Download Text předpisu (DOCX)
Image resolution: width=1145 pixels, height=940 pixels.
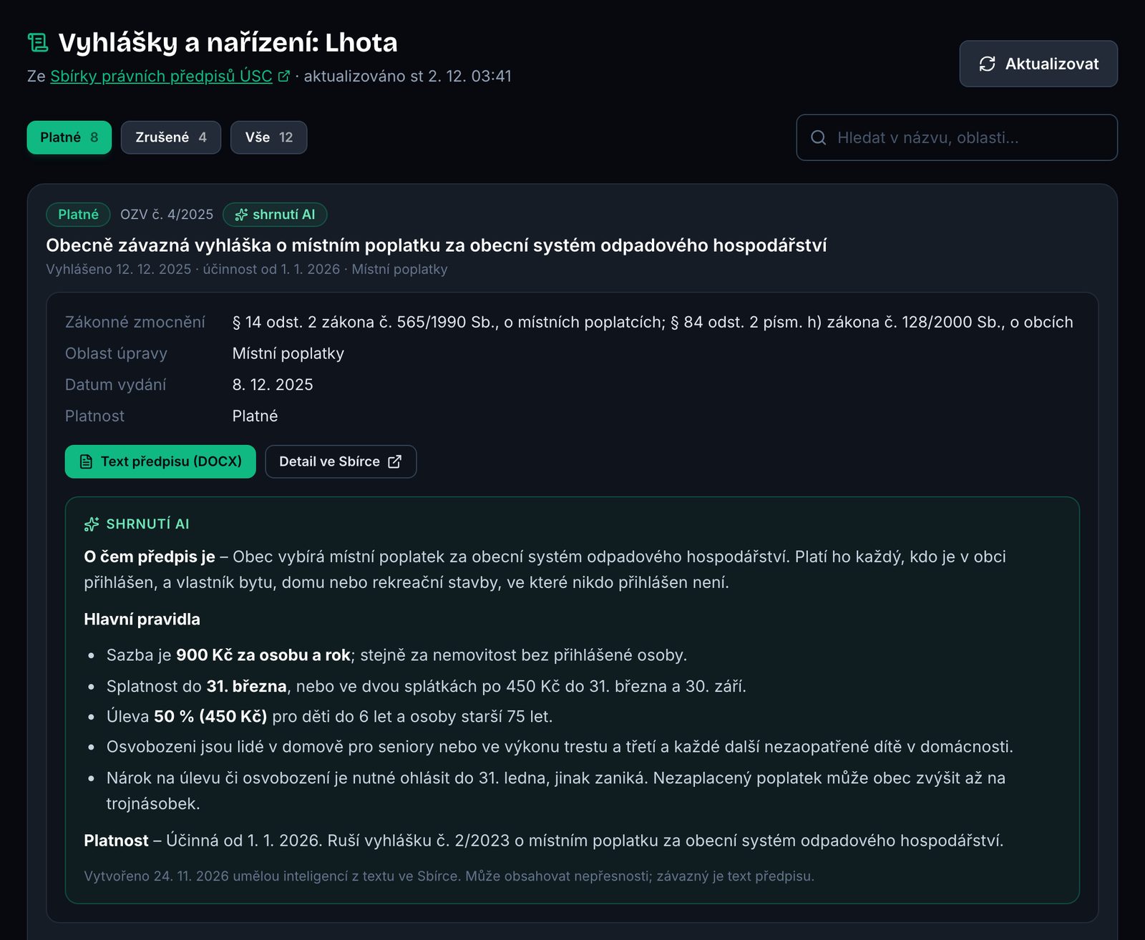(x=160, y=461)
